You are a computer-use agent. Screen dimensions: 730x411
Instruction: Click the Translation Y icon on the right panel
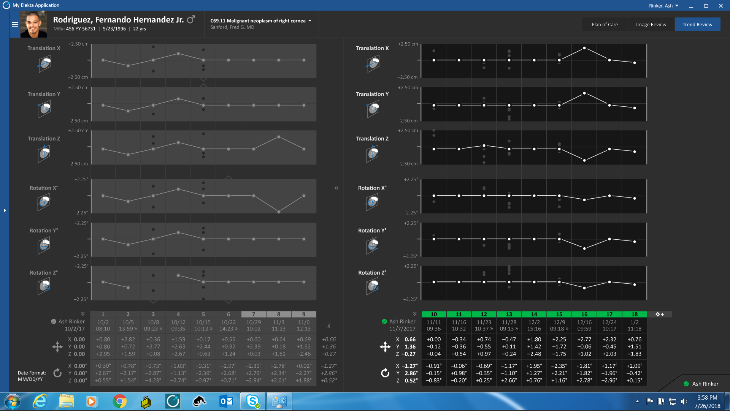point(373,109)
